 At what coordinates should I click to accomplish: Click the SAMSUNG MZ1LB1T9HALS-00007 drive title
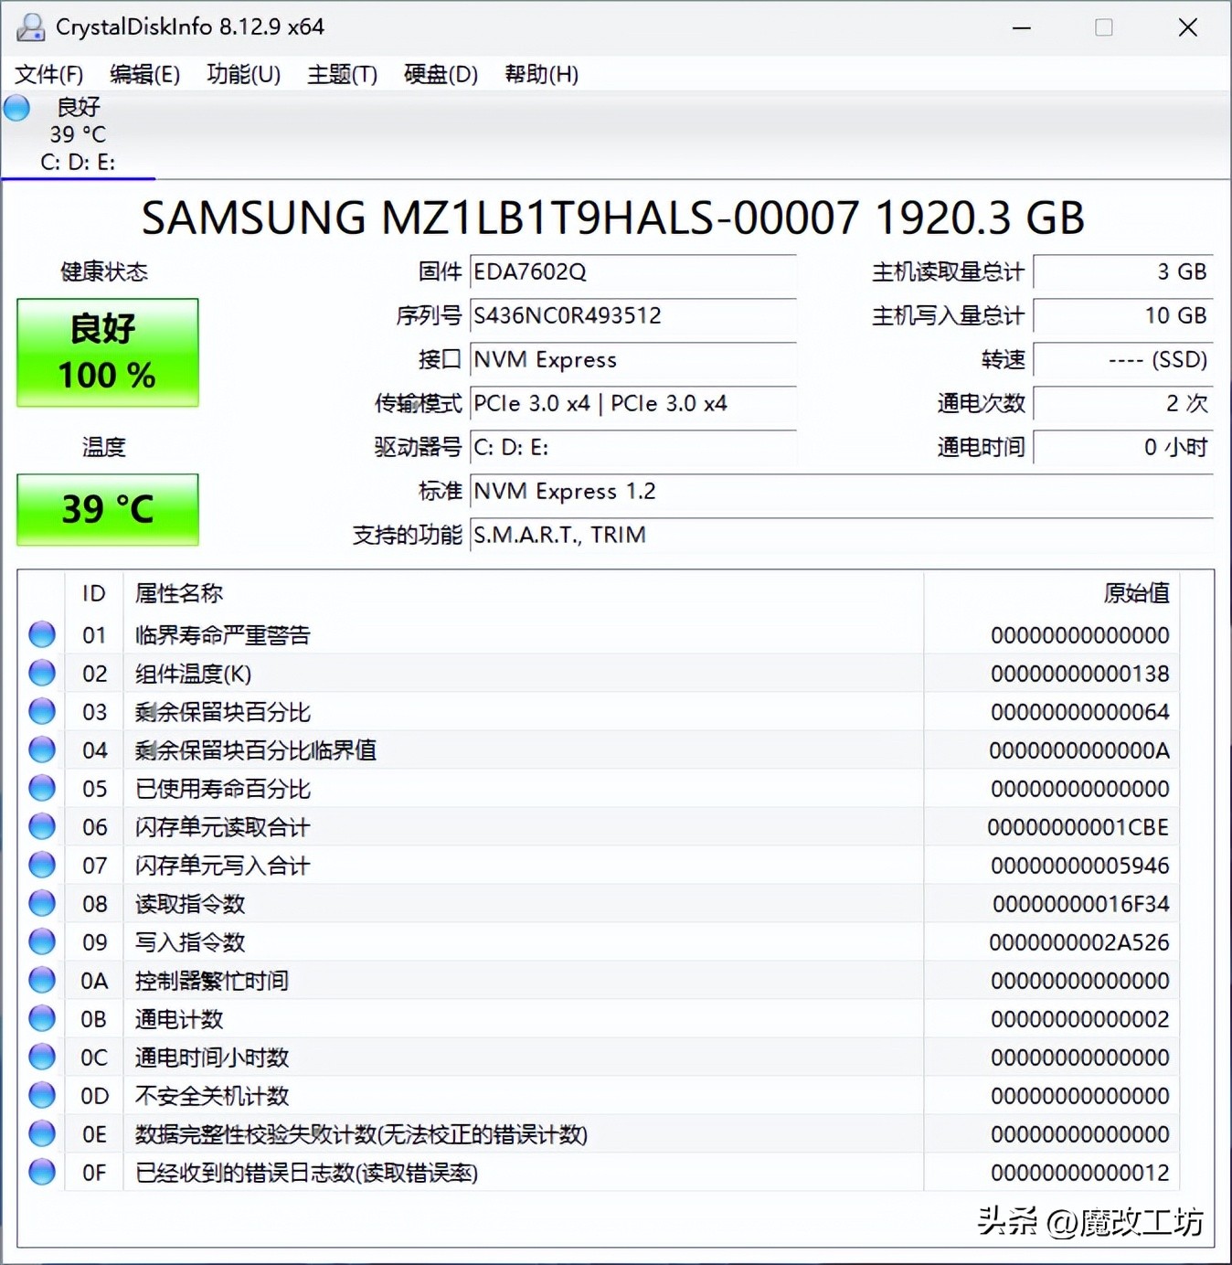(614, 218)
